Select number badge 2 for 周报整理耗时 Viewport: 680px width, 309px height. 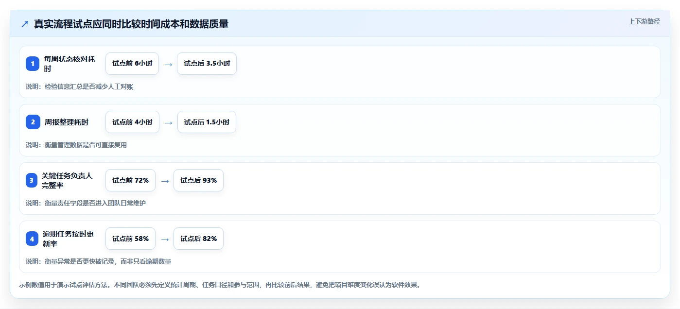(33, 122)
